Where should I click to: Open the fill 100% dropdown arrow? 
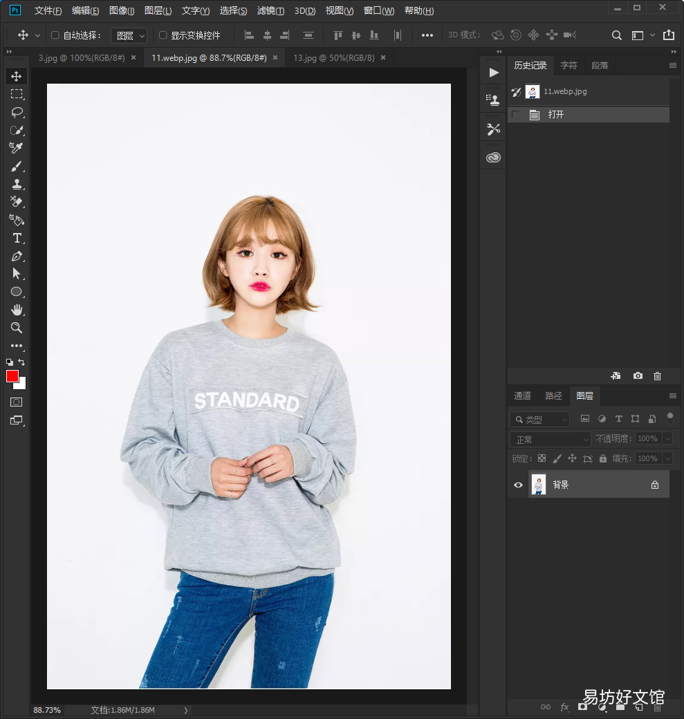[668, 458]
